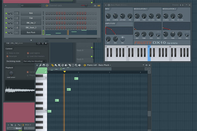Viewport: 197px width, 131px height.
Task: Click the DNC_Hat_3 sample waveform preview
Action: pyautogui.click(x=20, y=90)
